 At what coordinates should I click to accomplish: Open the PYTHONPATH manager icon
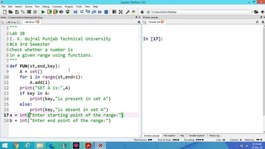tap(134, 12)
